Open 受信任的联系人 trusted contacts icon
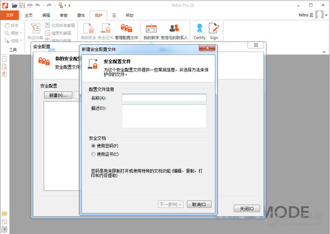 (x=174, y=28)
